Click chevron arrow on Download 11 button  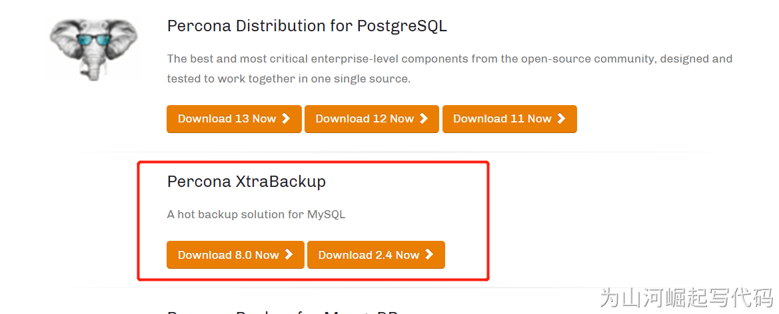pyautogui.click(x=561, y=118)
